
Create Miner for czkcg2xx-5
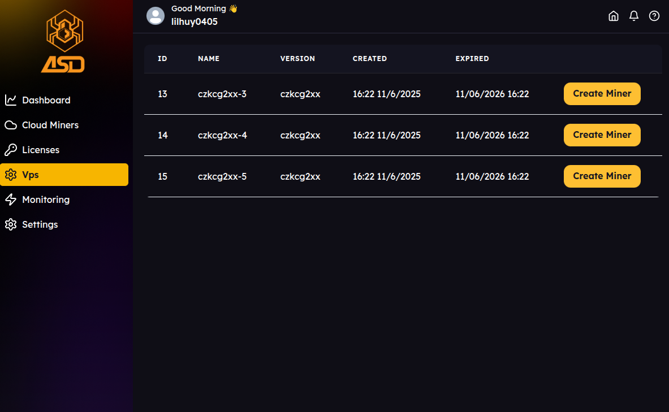602,176
